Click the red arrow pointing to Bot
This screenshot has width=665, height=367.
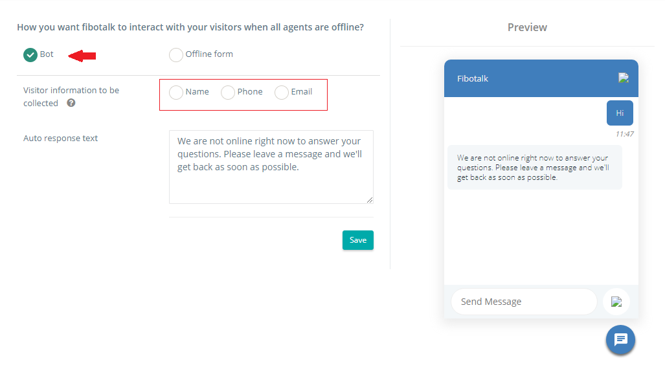point(82,56)
